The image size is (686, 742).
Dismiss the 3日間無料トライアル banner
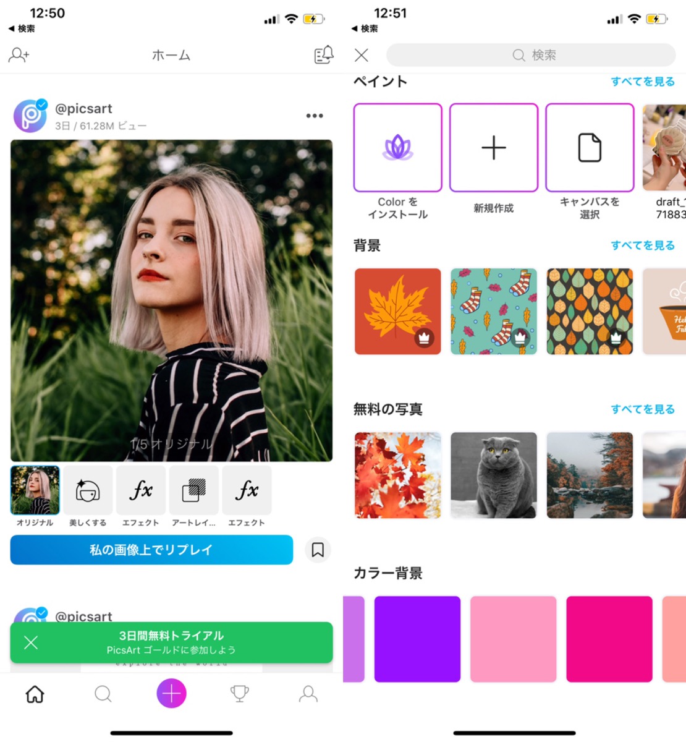[30, 643]
